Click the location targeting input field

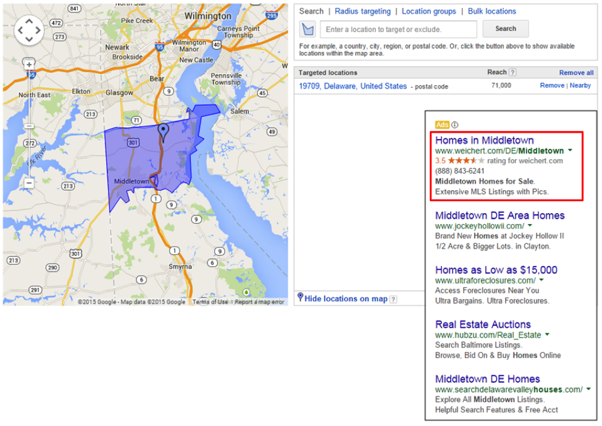(x=398, y=29)
